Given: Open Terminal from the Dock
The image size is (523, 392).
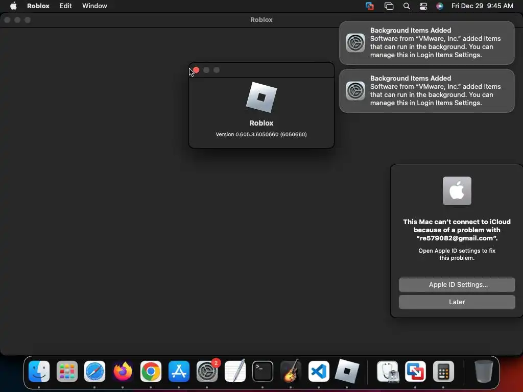Looking at the screenshot, I should (x=263, y=371).
